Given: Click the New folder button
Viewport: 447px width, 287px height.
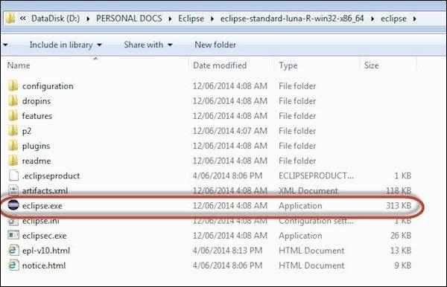Looking at the screenshot, I should point(215,45).
